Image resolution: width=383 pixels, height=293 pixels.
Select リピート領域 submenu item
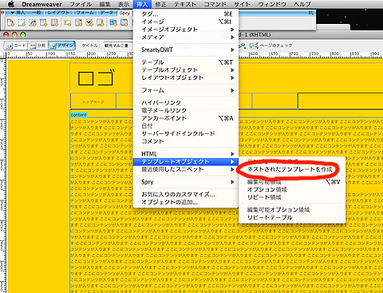[292, 197]
